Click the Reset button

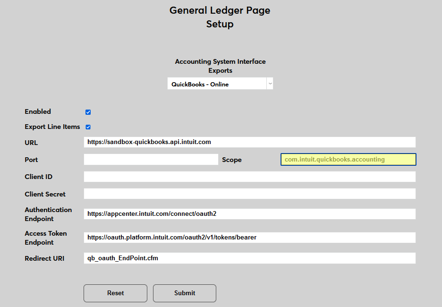coord(115,293)
